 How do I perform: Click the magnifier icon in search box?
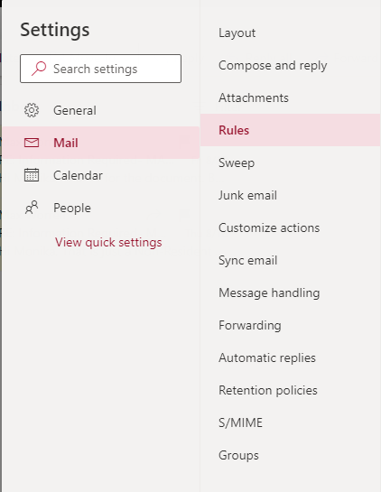tap(39, 69)
